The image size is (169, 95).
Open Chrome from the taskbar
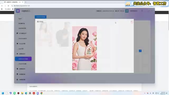[42, 93]
